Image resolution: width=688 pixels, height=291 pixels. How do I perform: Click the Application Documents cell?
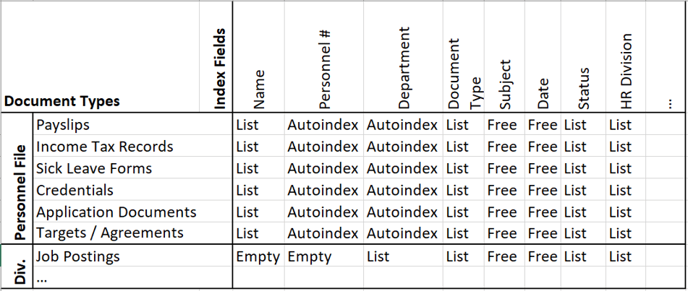tap(116, 212)
